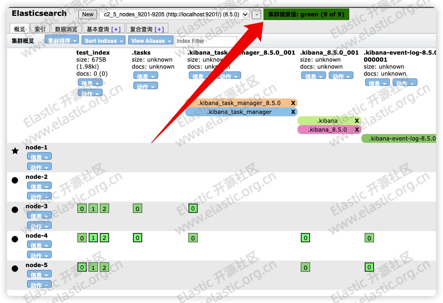Open 信息 dropdown for node-1
Screen dimensions: 443x303
point(39,156)
